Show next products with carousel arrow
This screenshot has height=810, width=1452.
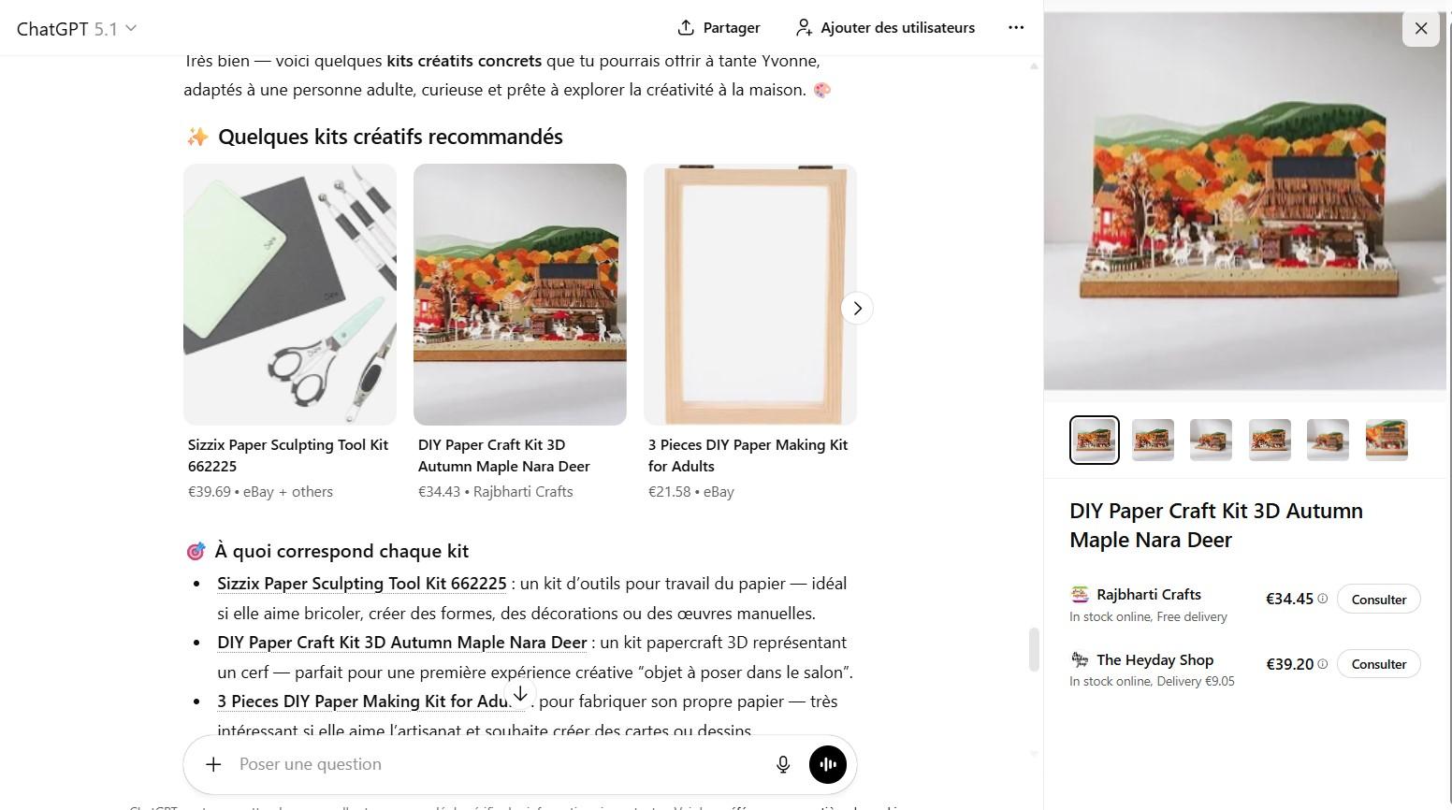(857, 309)
